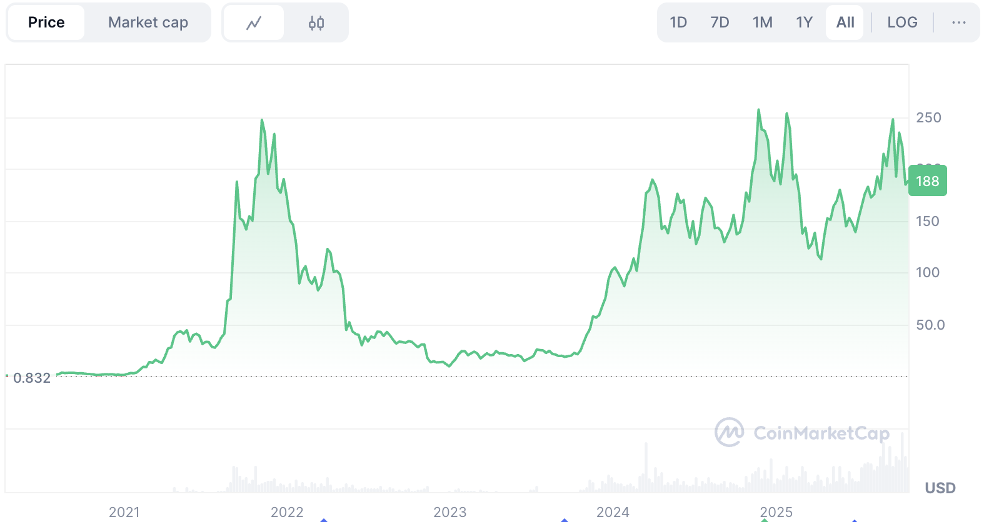Open the three-dots more options menu
Image resolution: width=984 pixels, height=522 pixels.
(959, 22)
